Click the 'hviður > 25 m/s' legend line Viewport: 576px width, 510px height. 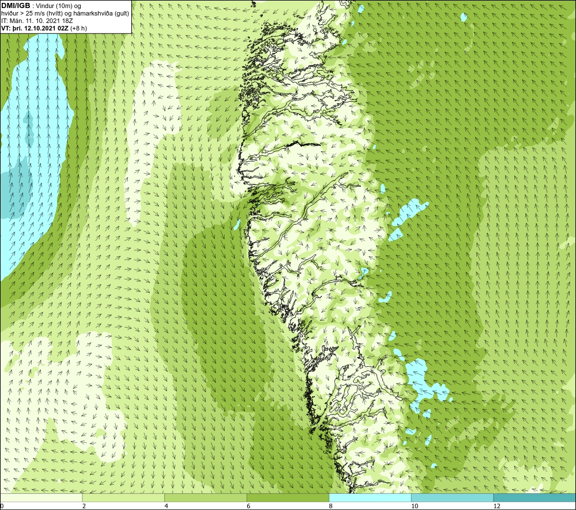pos(66,14)
